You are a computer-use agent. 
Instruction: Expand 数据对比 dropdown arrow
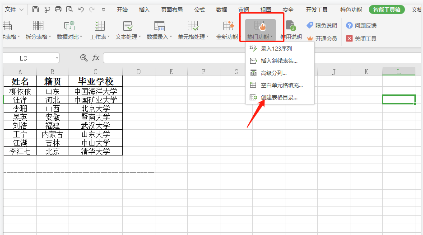pyautogui.click(x=81, y=37)
